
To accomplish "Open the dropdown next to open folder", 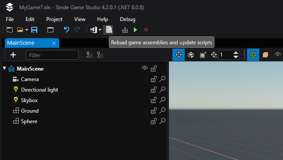I will point(27,30).
